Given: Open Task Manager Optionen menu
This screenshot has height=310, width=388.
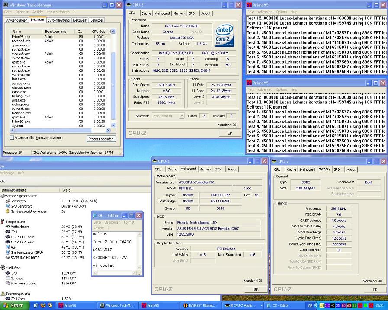Looking at the screenshot, I should (22, 12).
